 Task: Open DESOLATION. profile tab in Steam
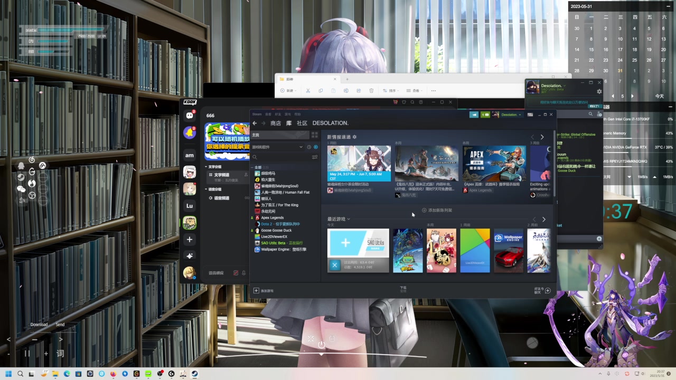coord(331,123)
